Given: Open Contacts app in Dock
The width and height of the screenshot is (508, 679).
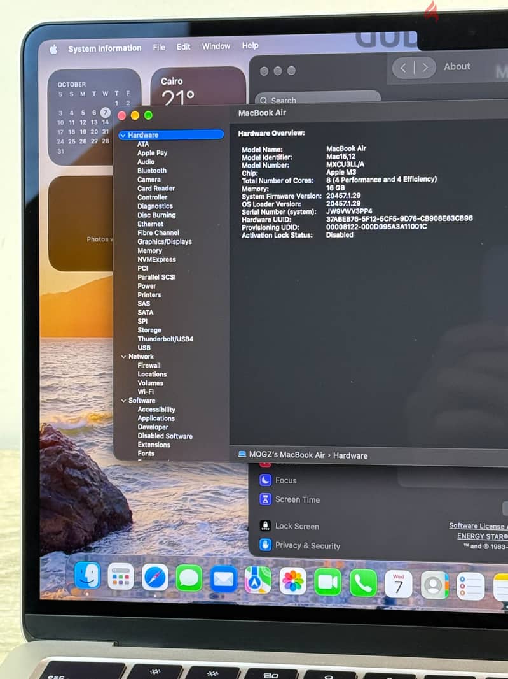Looking at the screenshot, I should [434, 585].
